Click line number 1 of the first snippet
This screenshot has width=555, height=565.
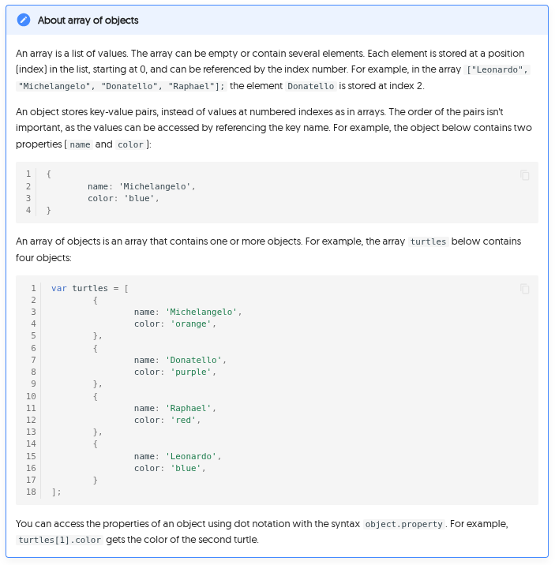click(x=28, y=174)
